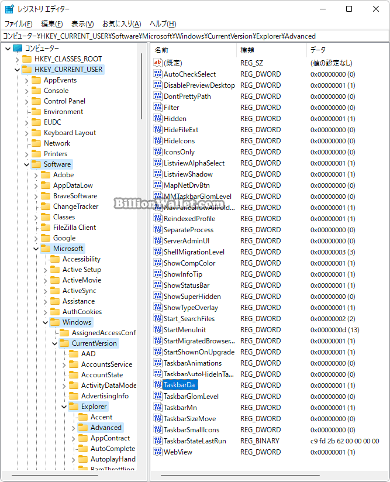This screenshot has height=482, width=390.
Task: Collapse the Software key
Action: [27, 164]
